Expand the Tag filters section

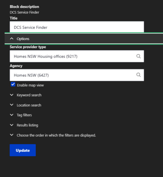click(21, 115)
